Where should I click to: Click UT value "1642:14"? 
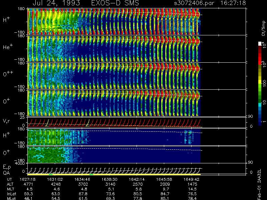pos(137,179)
